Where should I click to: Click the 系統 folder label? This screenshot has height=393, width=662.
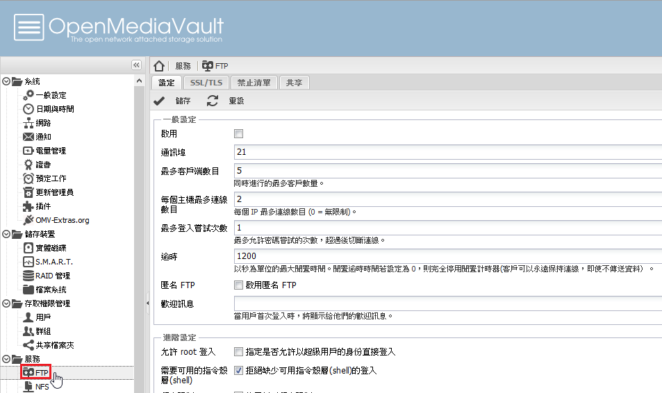(32, 81)
